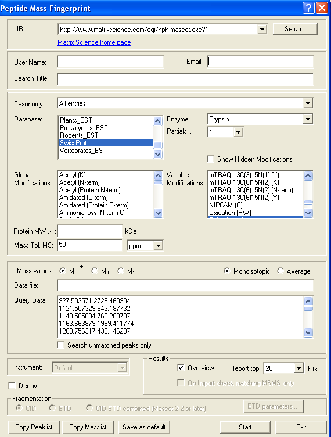This screenshot has width=331, height=437.
Task: Click the Start button
Action: point(245,427)
